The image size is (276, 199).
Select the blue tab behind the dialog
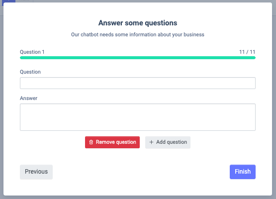[x=9, y=1]
